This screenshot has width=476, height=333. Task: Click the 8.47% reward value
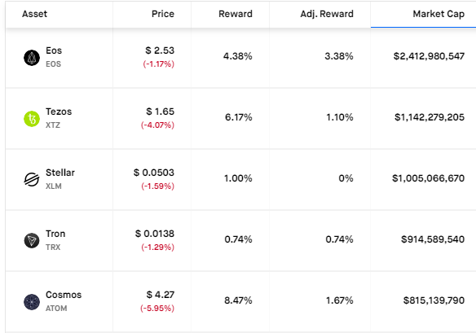(238, 300)
